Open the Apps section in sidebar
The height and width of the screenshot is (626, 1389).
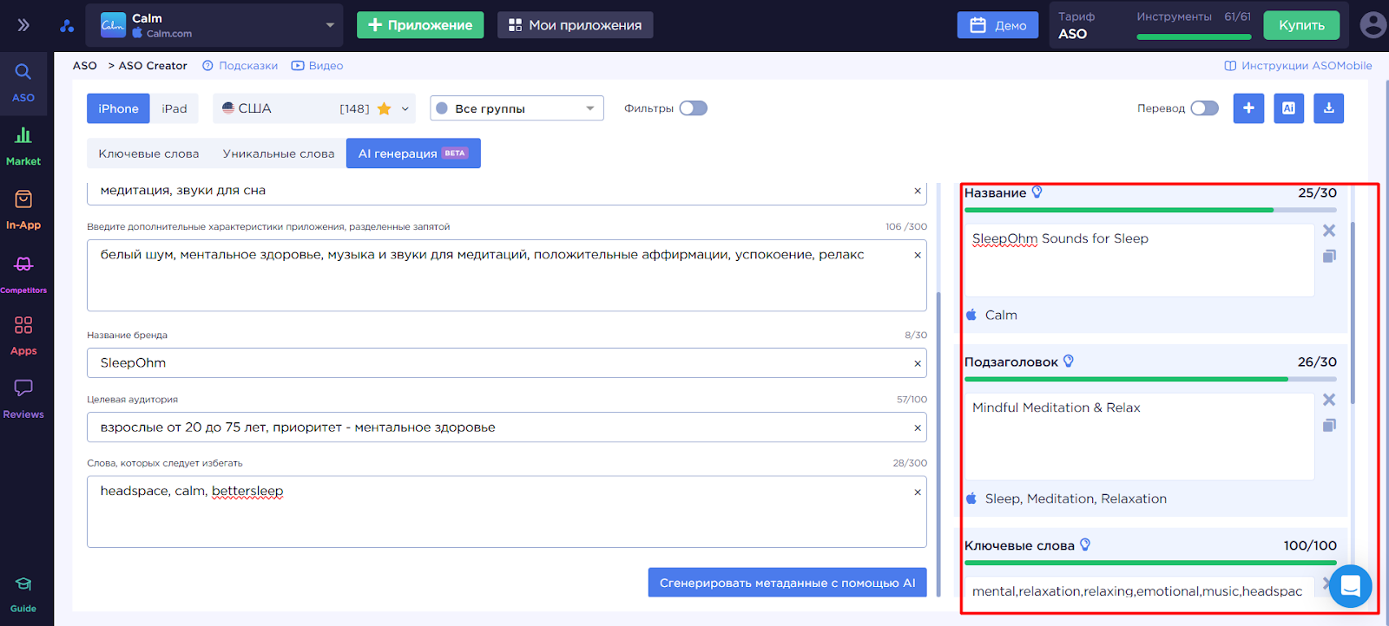[23, 336]
